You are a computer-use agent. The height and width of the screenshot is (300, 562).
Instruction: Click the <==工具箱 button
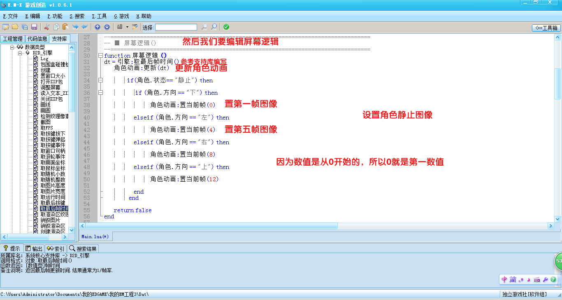[x=546, y=28]
